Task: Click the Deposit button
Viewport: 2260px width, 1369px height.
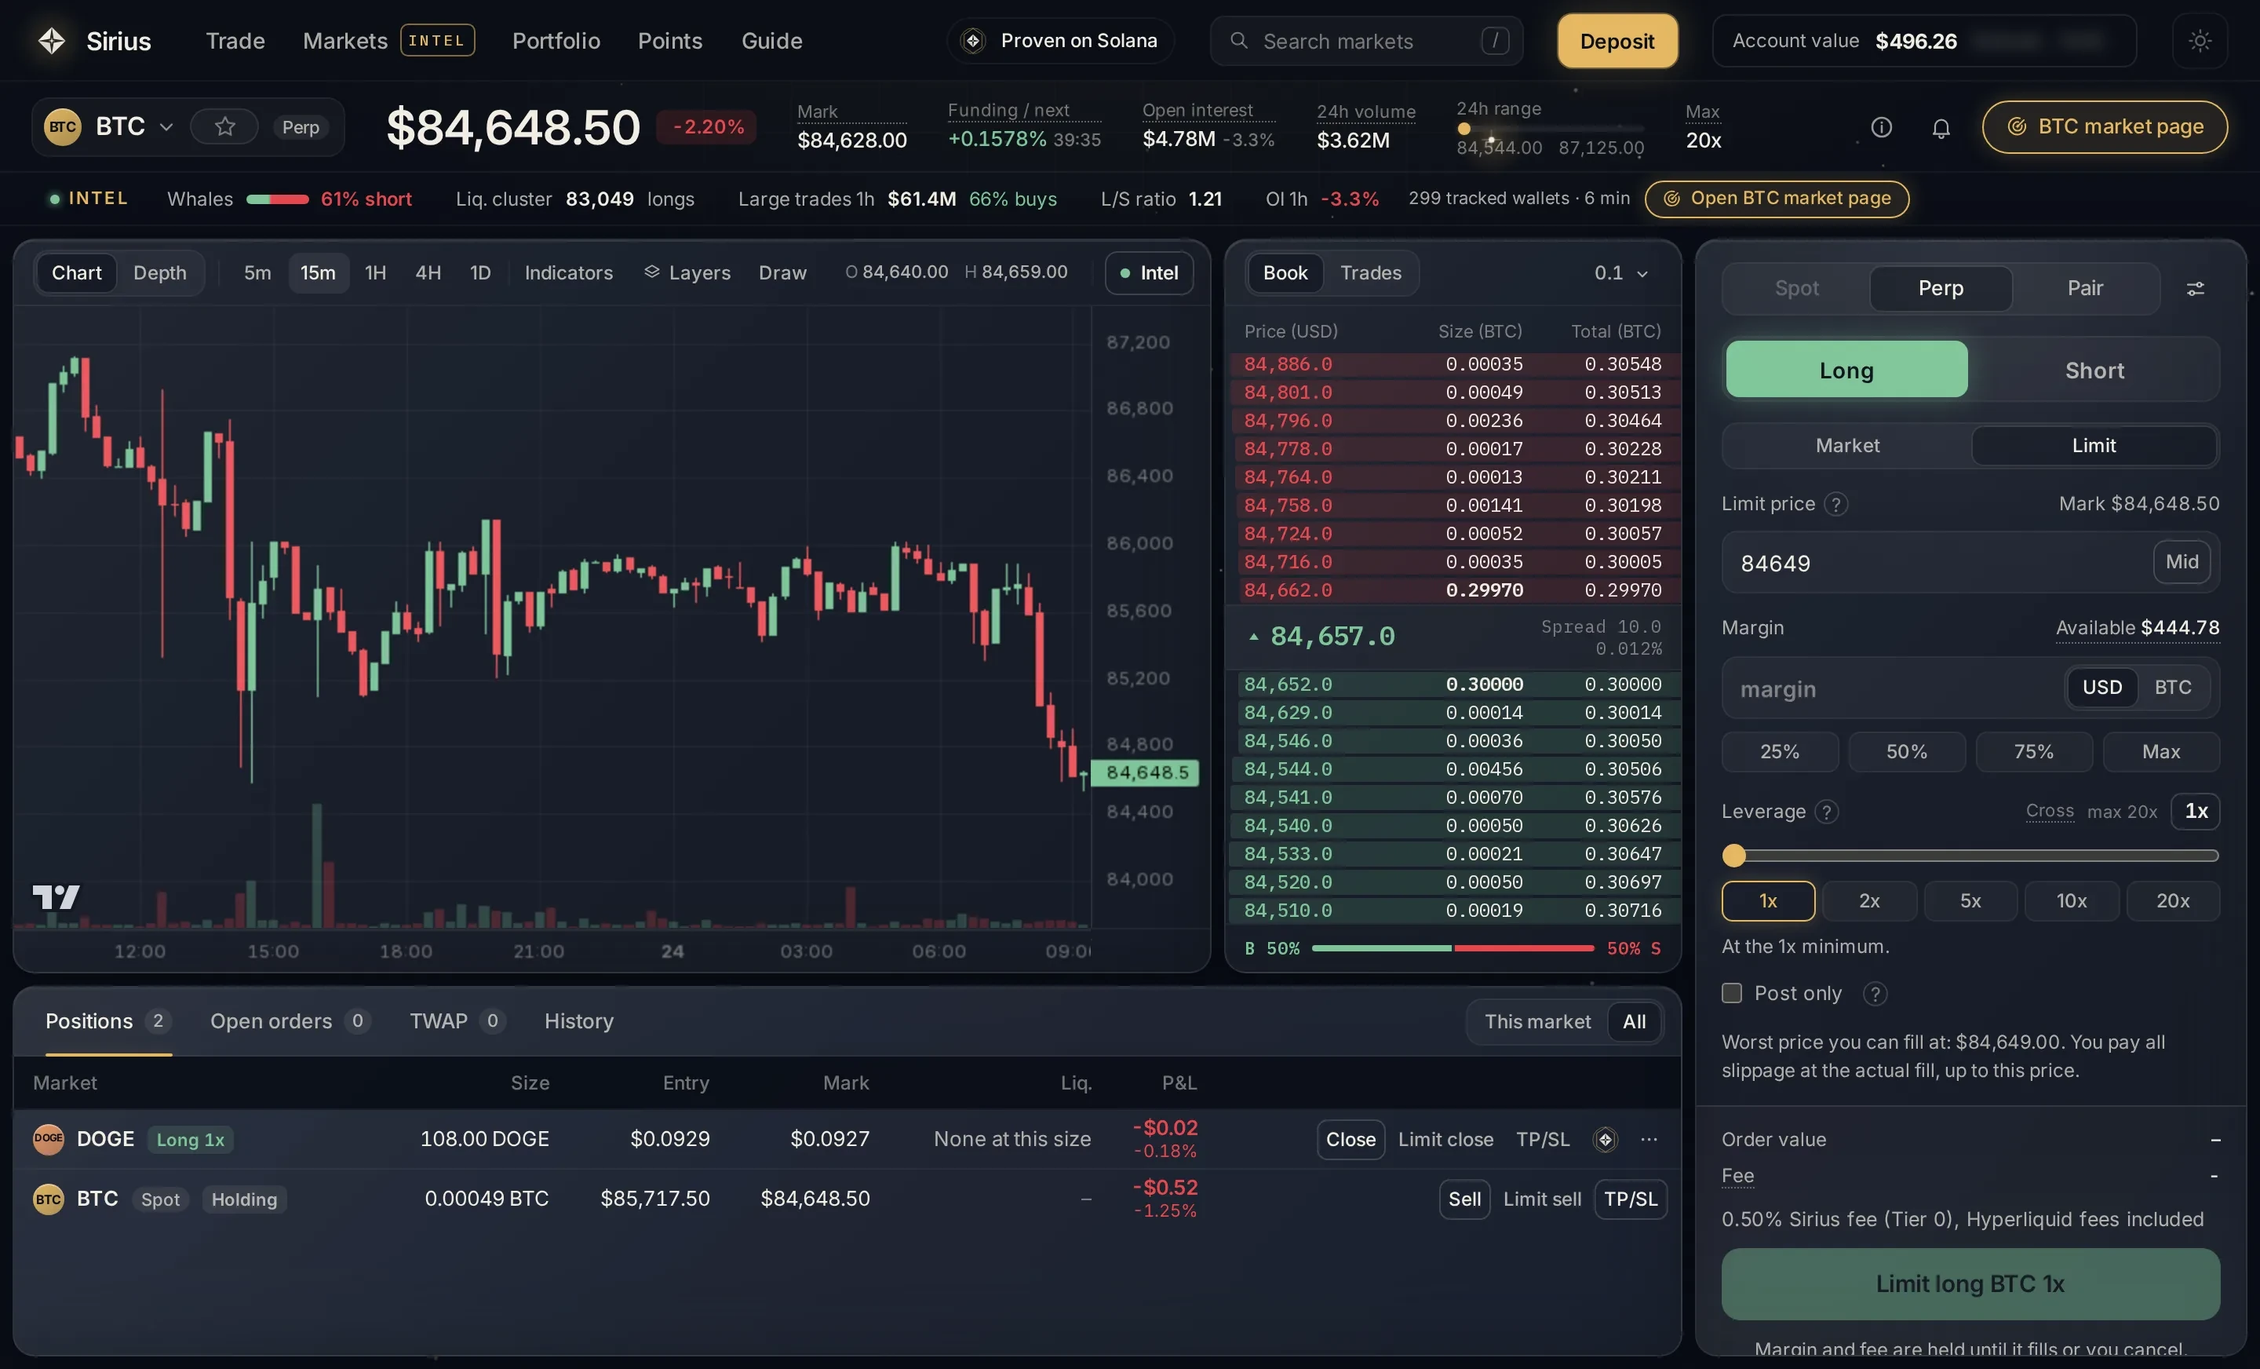Action: point(1617,40)
